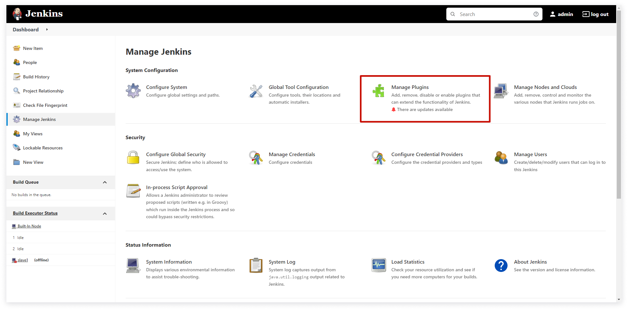Open Build History in sidebar
628x310 pixels.
click(x=36, y=77)
